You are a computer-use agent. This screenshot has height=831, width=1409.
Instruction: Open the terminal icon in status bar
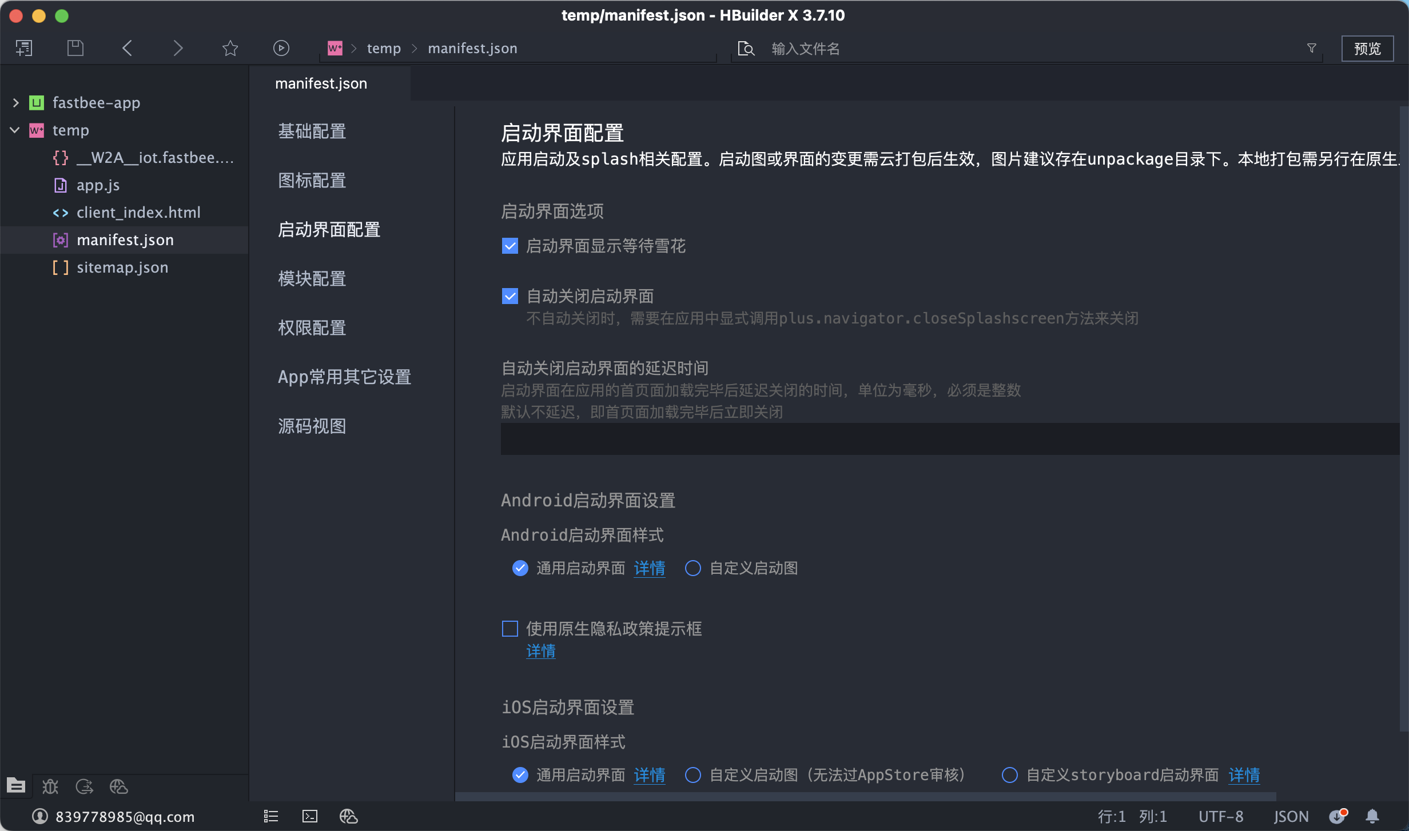pos(309,816)
